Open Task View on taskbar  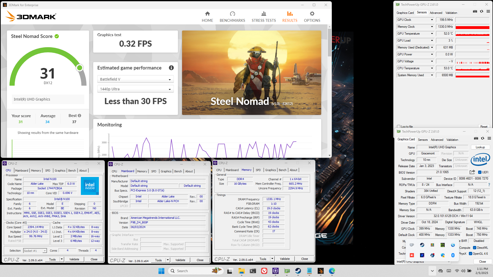click(x=230, y=271)
